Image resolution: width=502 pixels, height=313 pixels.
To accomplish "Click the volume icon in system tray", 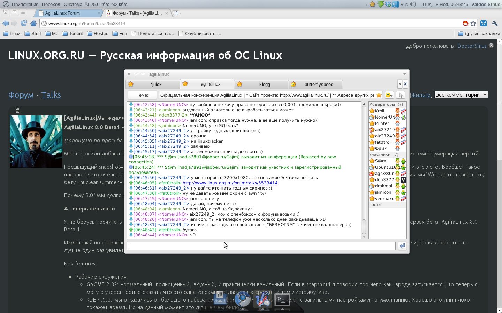I will pyautogui.click(x=413, y=4).
